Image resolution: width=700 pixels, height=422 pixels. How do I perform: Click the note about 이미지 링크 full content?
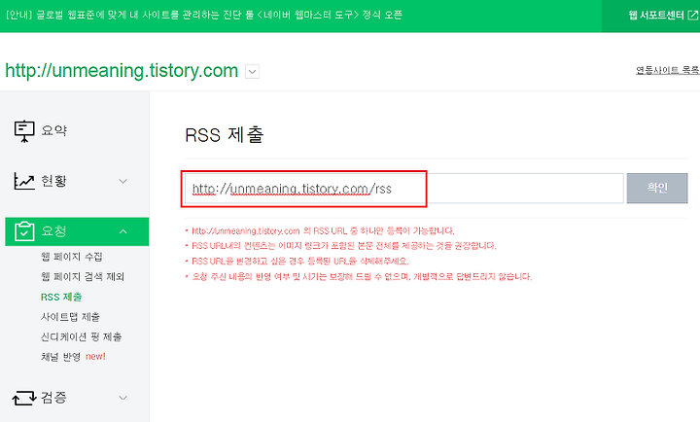pyautogui.click(x=344, y=246)
